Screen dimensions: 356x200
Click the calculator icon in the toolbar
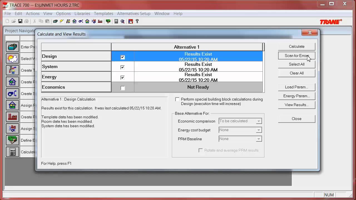tap(116, 21)
